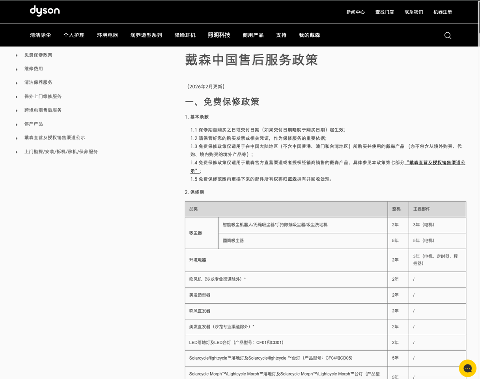Expand the 保外上门维修服务 sidebar arrow

click(17, 97)
